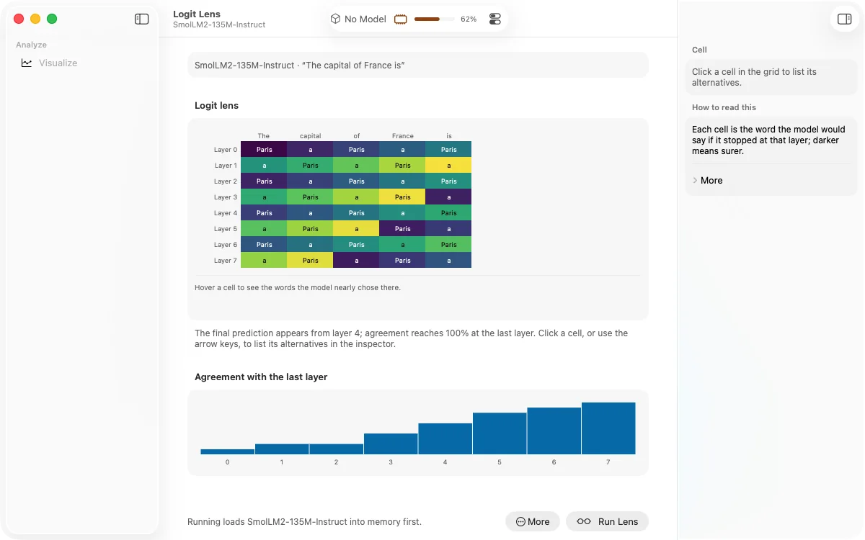The image size is (865, 540).
Task: Select Layer 0 cell under 'is'
Action: (448, 150)
